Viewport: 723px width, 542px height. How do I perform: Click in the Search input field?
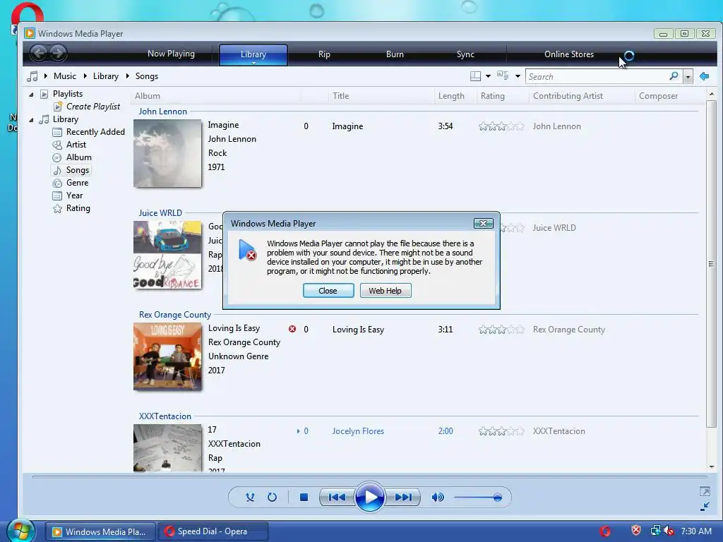[x=597, y=76]
